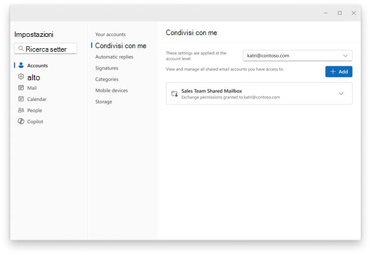Screen dimensions: 371x255
Task: Open the katri@contoso.com account dropdown
Action: [298, 56]
